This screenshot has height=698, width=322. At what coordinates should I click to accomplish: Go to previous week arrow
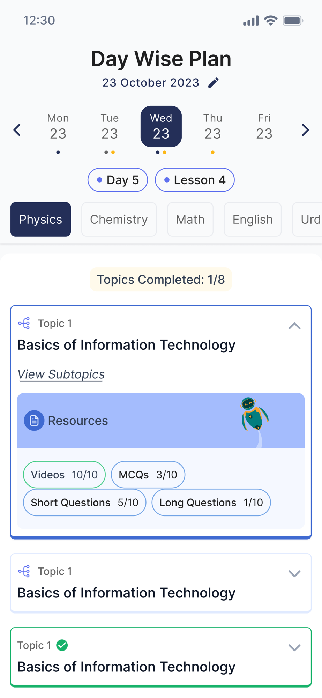click(x=17, y=130)
